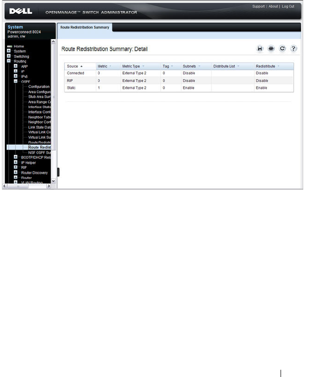Viewport: 309px width, 377px height.
Task: Expand the BOOTP/DHCP Relay node
Action: (x=15, y=157)
